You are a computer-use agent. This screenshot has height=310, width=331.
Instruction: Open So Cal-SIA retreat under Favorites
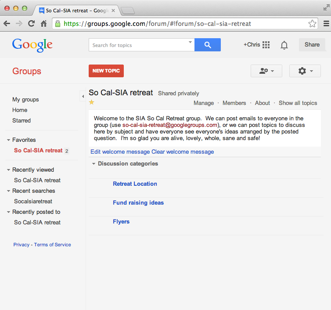point(38,150)
